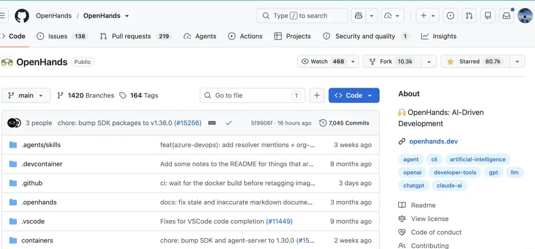Open the azure-devops commit message
This screenshot has height=249, width=535.
pyautogui.click(x=237, y=145)
